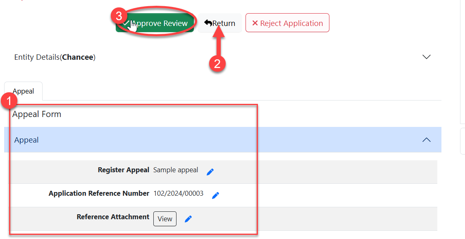Click the Return button label
Image resolution: width=465 pixels, height=239 pixels.
click(224, 23)
